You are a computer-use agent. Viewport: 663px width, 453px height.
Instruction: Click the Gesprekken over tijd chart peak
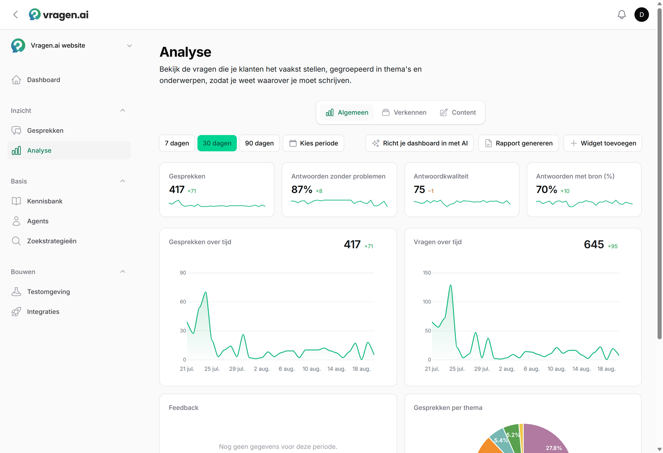[206, 292]
